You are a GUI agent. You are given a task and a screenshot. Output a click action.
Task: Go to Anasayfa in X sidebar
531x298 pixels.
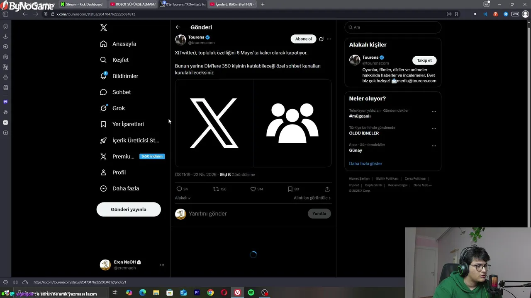tap(118, 44)
